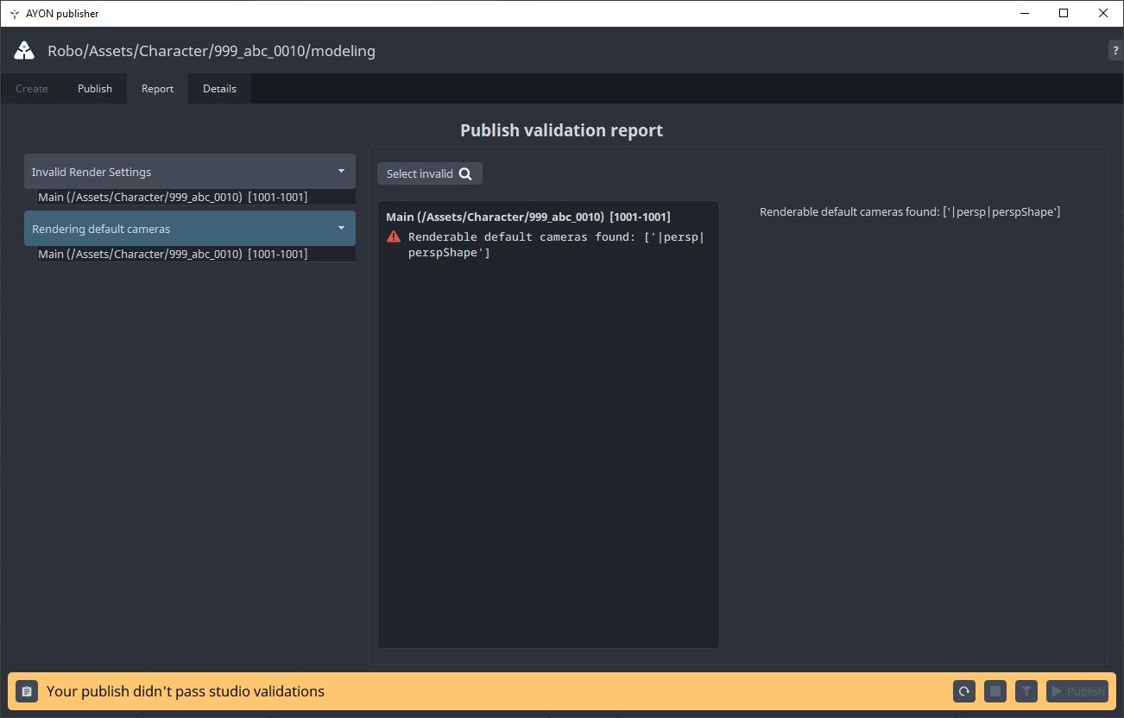Click the report document icon in status bar
The height and width of the screenshot is (718, 1124).
tap(27, 691)
